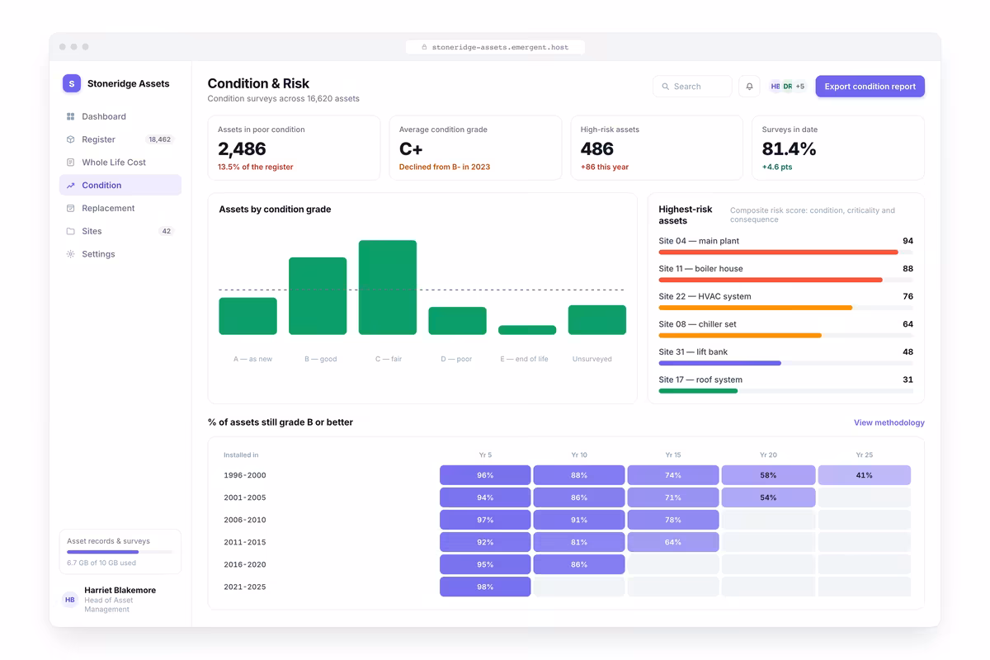This screenshot has width=990, height=660.
Task: Click the address bar lock icon
Action: [424, 47]
